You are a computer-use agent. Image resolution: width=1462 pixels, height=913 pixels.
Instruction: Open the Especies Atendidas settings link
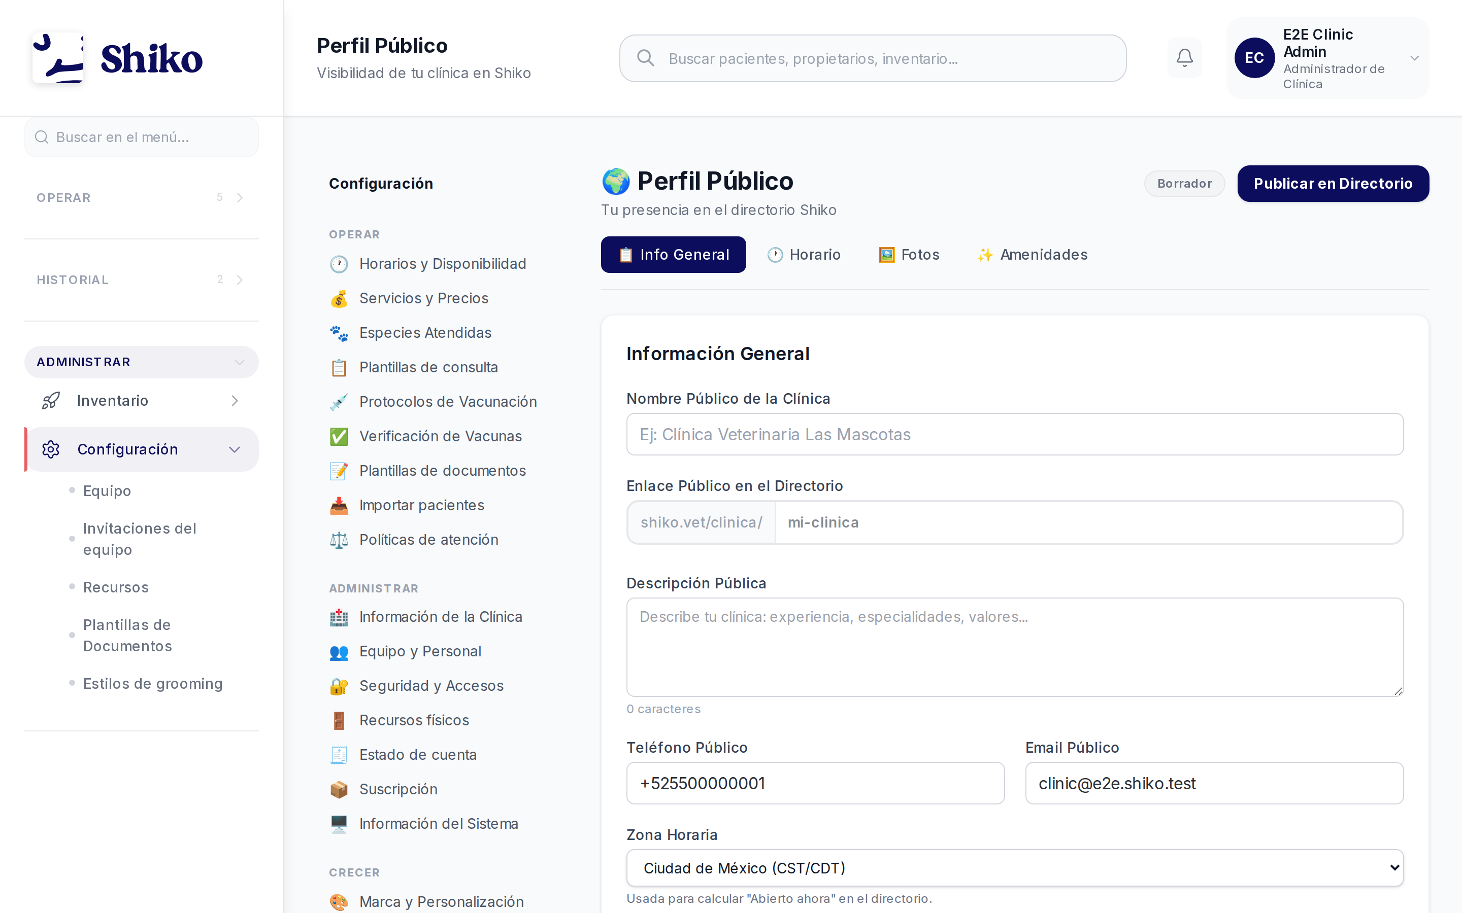(x=425, y=333)
